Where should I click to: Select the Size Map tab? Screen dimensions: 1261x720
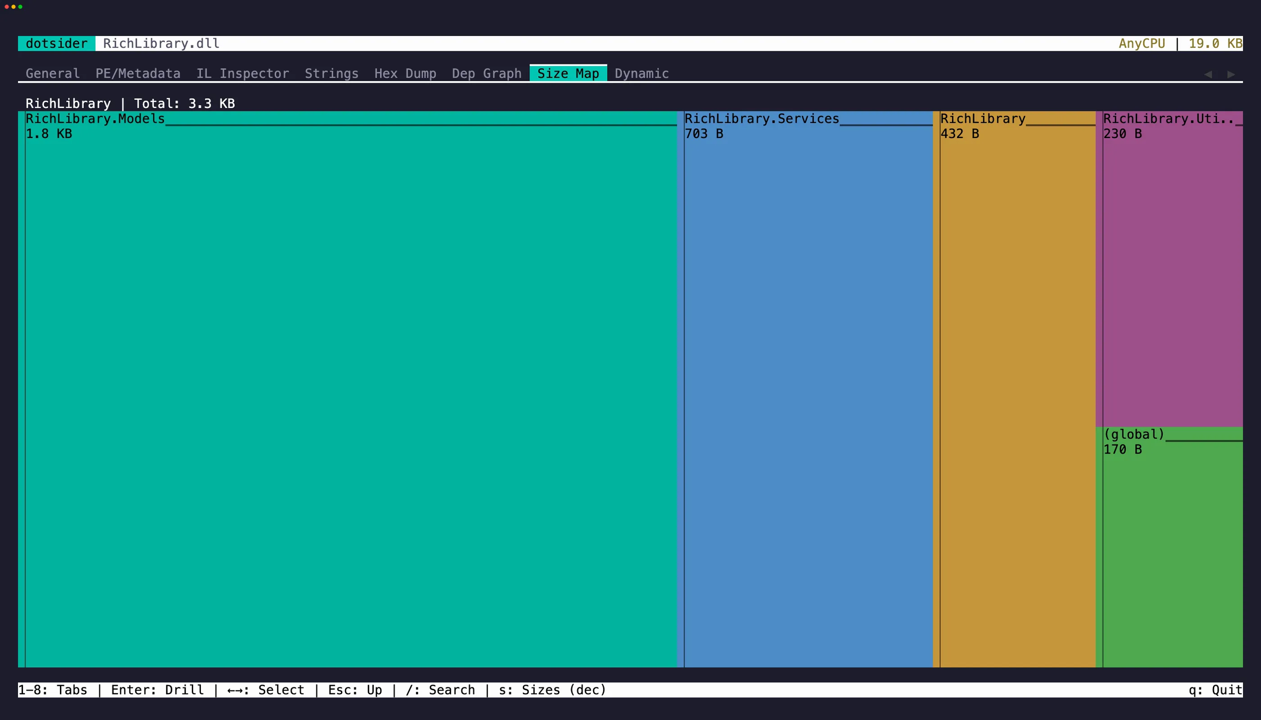(568, 73)
